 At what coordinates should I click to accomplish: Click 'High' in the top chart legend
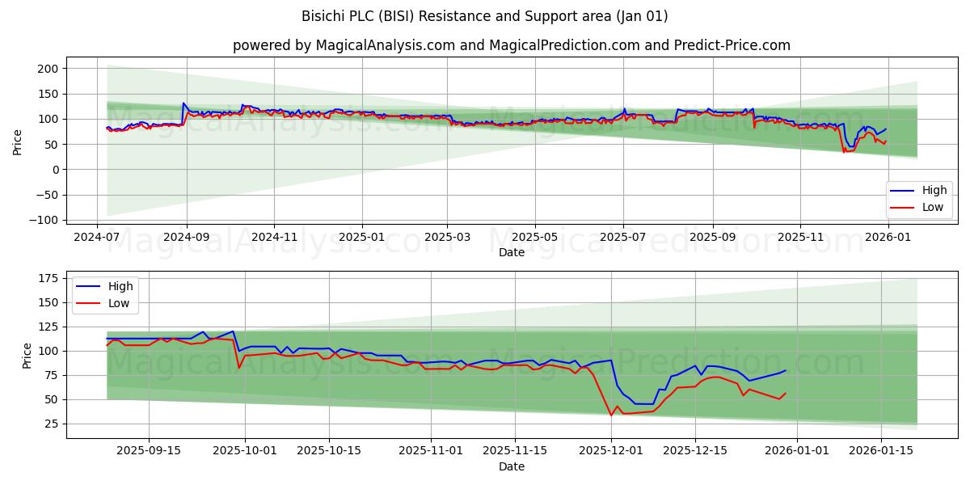tap(934, 191)
